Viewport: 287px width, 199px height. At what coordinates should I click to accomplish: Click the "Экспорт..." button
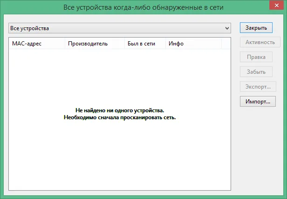point(258,87)
